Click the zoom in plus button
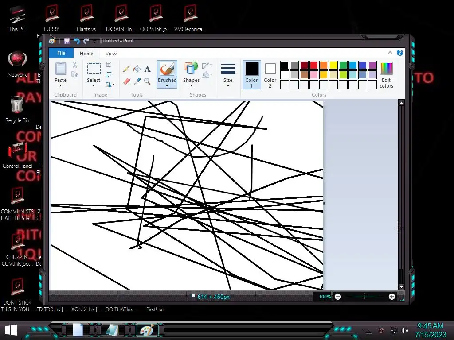Image resolution: width=454 pixels, height=340 pixels. pos(392,297)
